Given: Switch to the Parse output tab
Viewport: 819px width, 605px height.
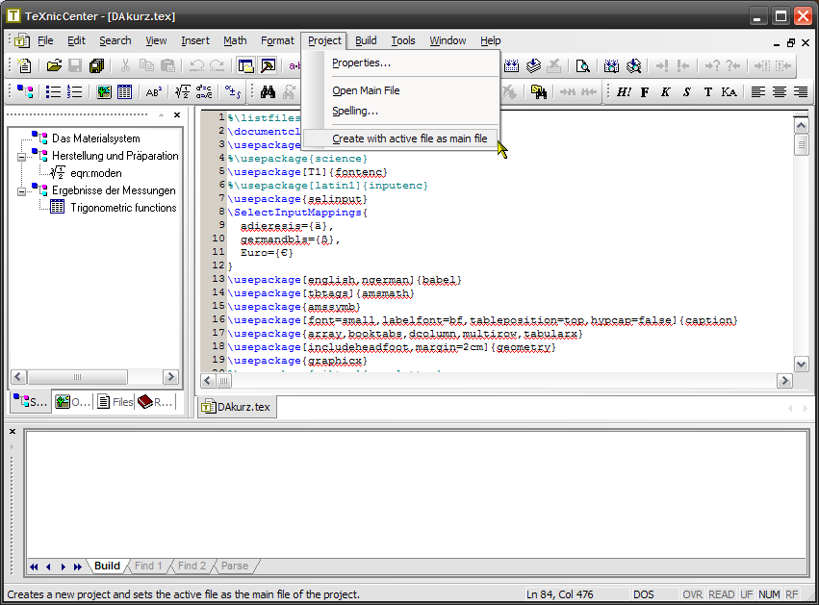Looking at the screenshot, I should pyautogui.click(x=235, y=566).
